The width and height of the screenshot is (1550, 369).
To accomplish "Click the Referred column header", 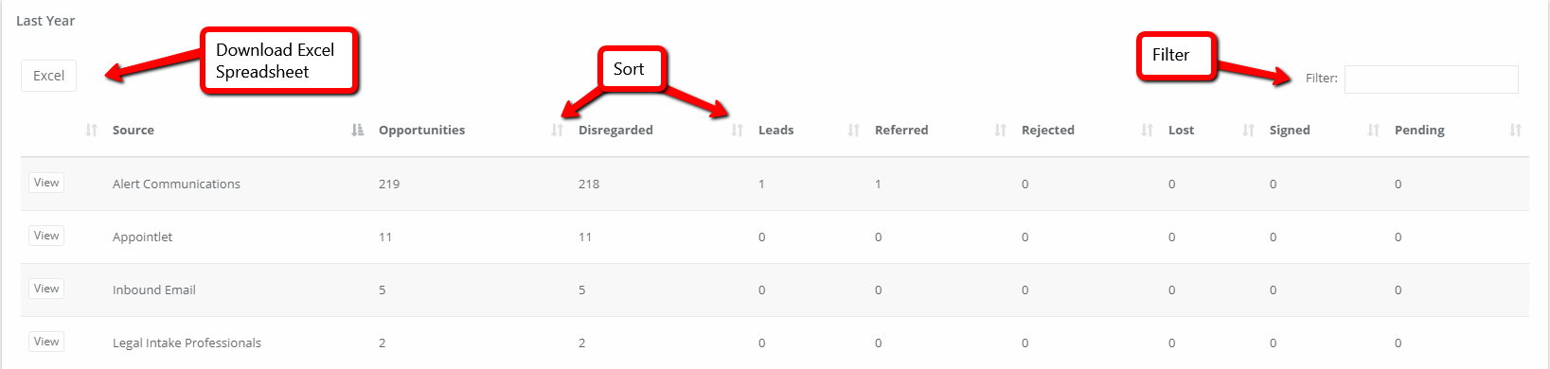I will click(x=901, y=130).
